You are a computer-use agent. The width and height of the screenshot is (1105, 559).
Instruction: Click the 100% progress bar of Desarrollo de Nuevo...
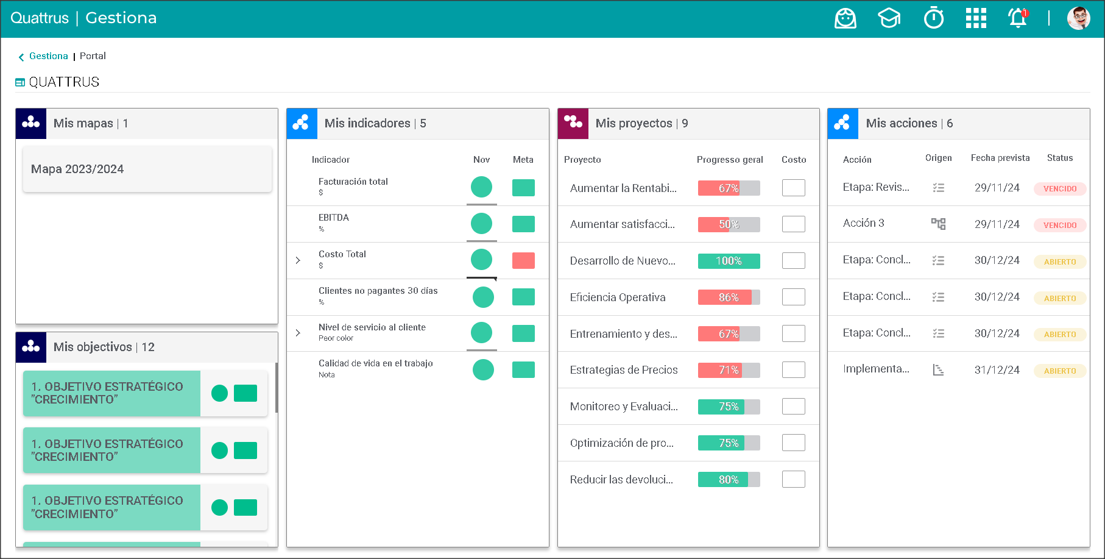point(729,261)
